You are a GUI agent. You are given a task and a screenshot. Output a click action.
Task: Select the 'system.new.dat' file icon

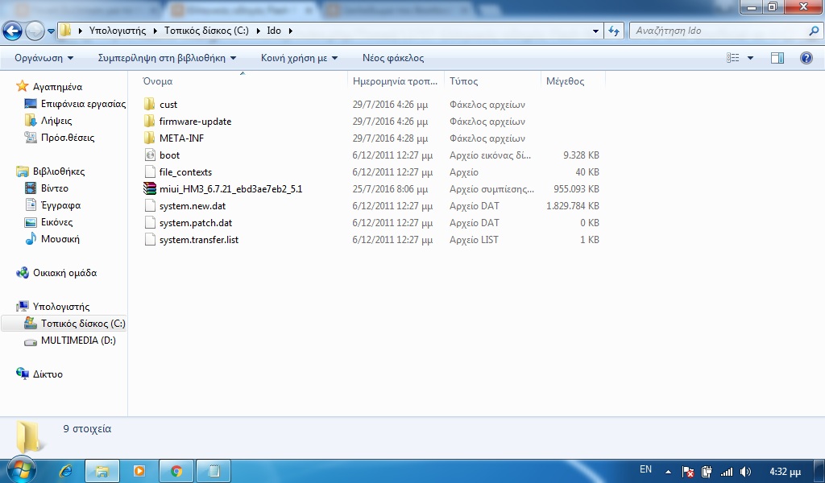[150, 205]
